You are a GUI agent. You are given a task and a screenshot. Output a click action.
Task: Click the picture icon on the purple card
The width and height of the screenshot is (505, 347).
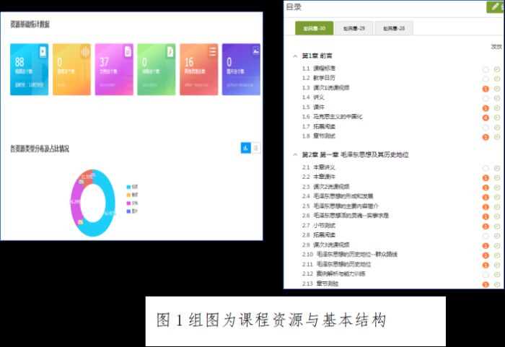click(x=255, y=52)
